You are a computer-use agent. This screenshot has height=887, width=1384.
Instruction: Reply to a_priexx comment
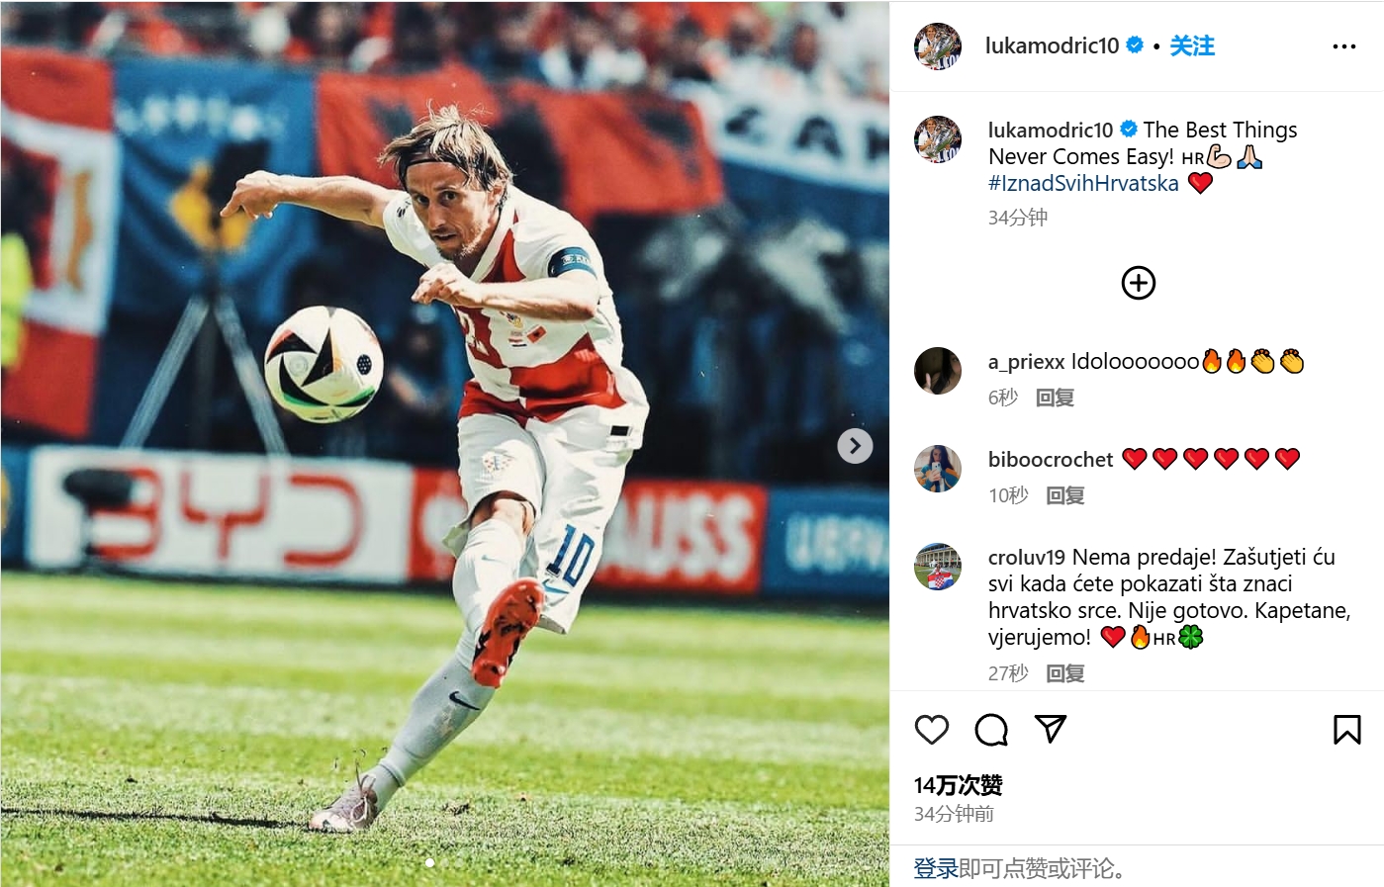(x=1055, y=398)
